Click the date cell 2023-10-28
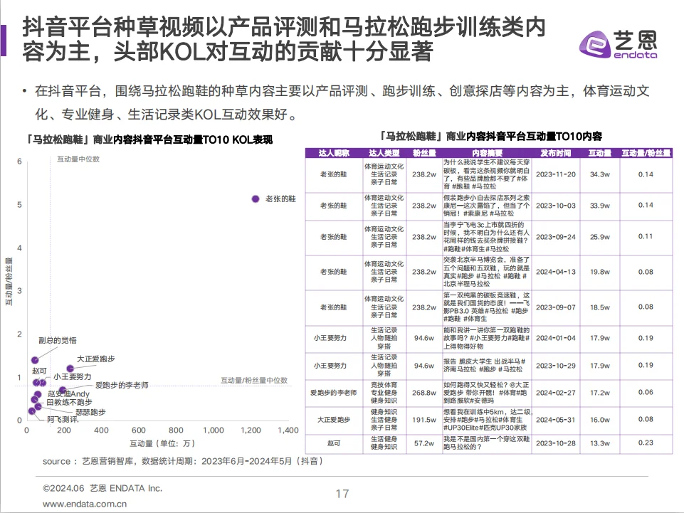Viewport: 684px width, 513px height. 556,443
